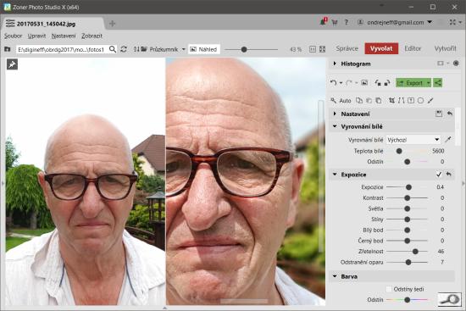Image resolution: width=466 pixels, height=311 pixels.
Task: Open the Vyrovnání bílé Výchozí dropdown
Action: [413, 140]
